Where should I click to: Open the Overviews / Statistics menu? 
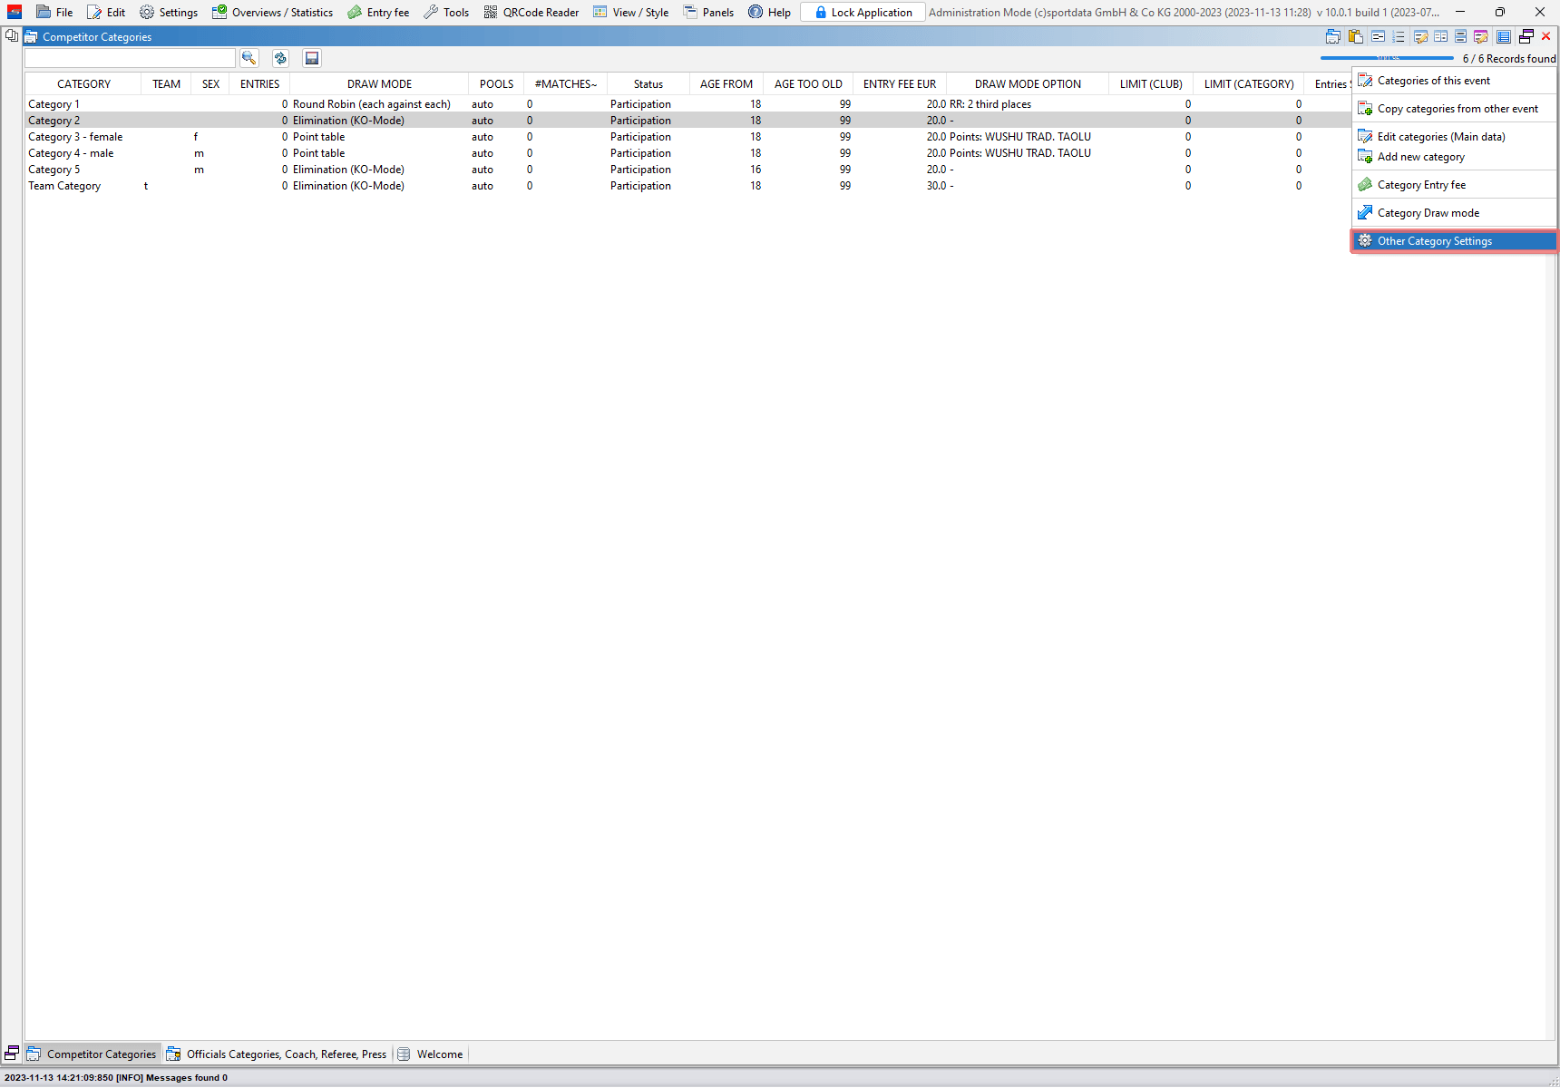[272, 13]
